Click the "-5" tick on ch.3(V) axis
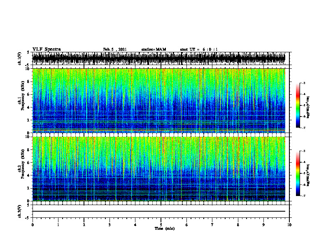This screenshot has width=326, height=252. pos(28,218)
